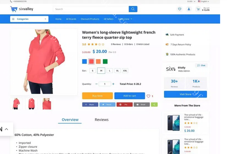Choose size XXL option
The image size is (227, 154).
click(x=125, y=71)
